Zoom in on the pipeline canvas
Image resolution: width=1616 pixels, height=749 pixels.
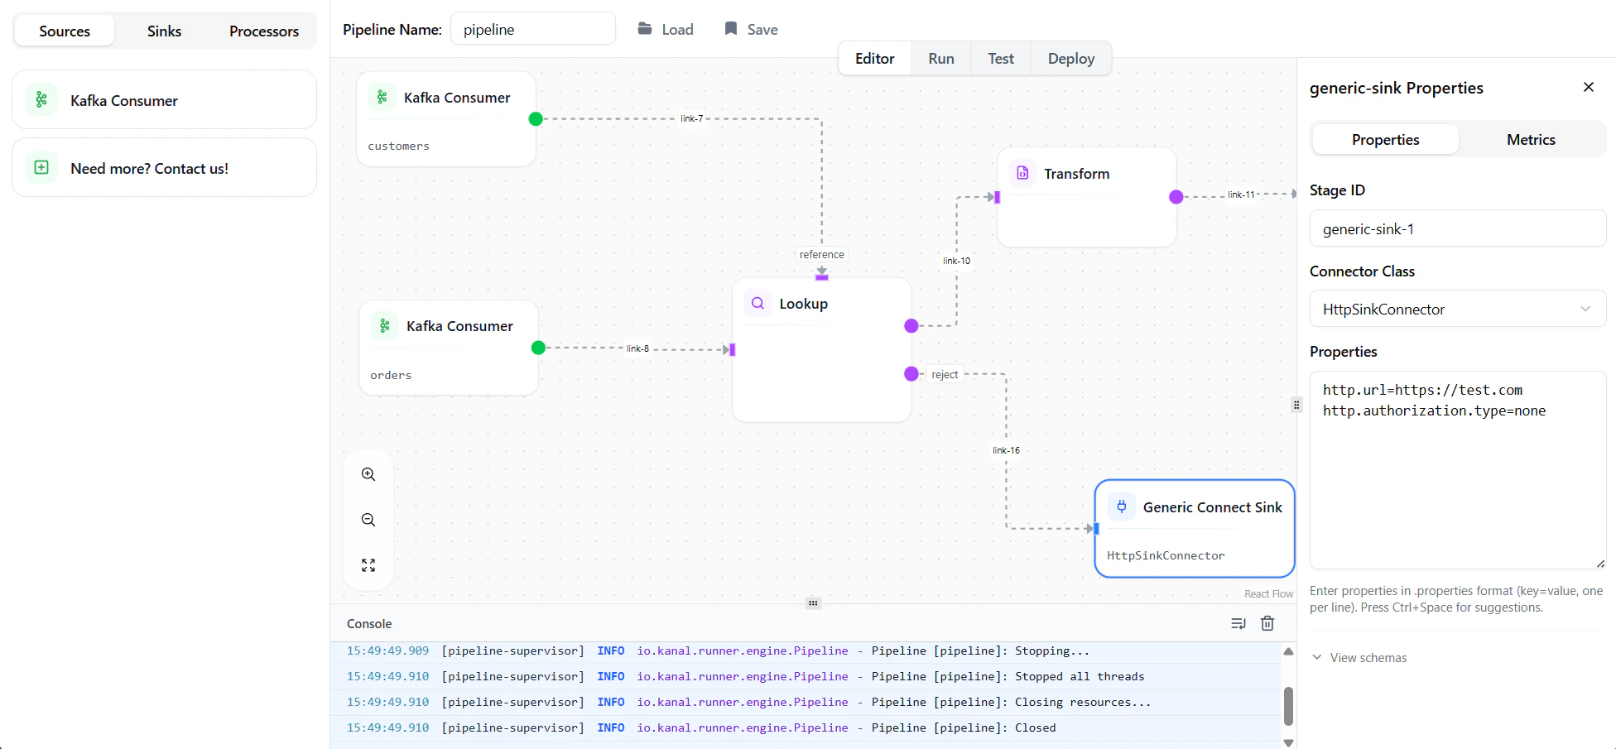[368, 474]
